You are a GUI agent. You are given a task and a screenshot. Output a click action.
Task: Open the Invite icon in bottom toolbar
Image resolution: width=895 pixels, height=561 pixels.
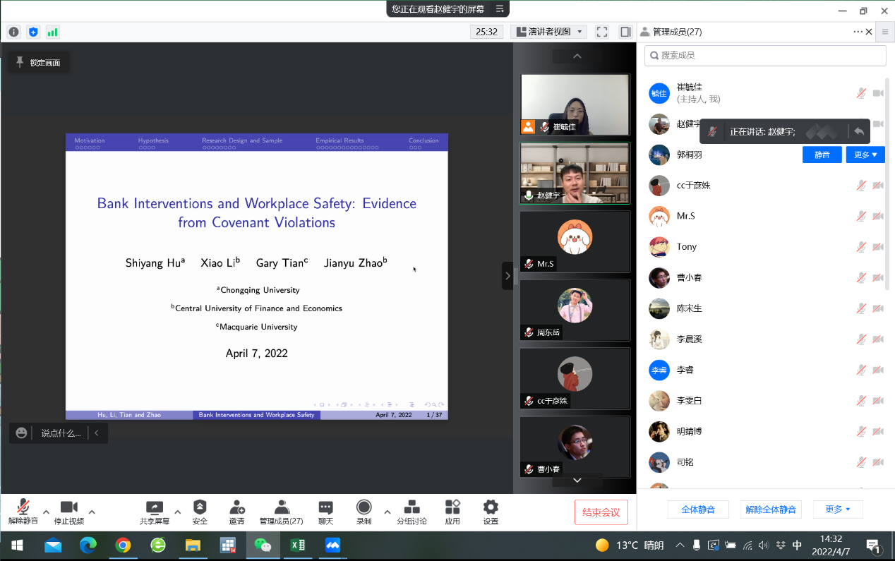tap(236, 507)
